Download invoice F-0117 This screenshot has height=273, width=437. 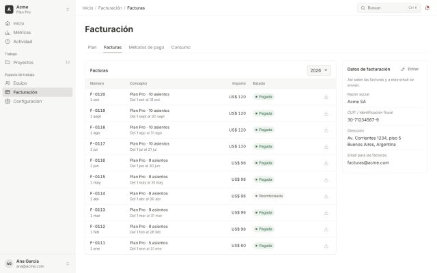[x=326, y=147]
